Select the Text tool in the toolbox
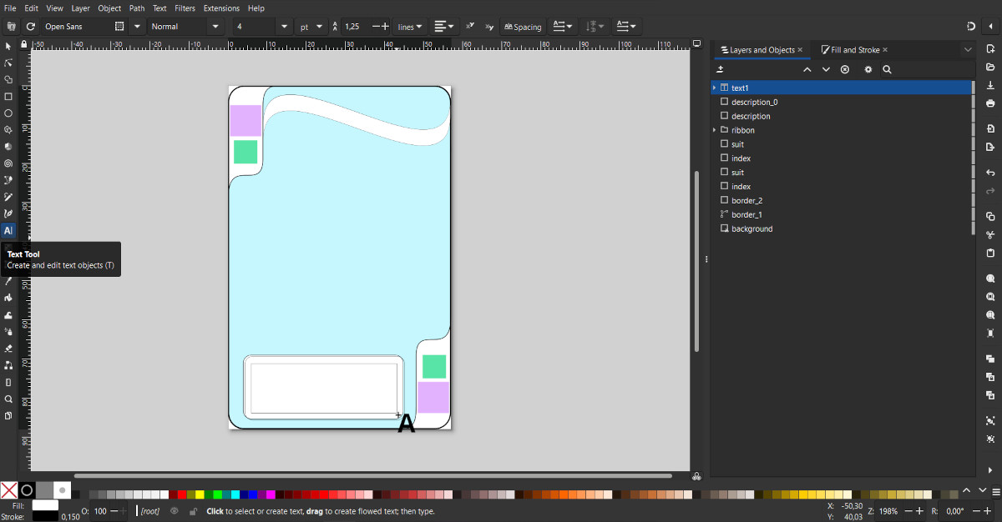The width and height of the screenshot is (1002, 522). pos(8,231)
